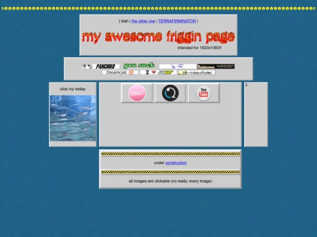Click the 'click my bellay' caption
This screenshot has width=317, height=237.
click(x=73, y=89)
